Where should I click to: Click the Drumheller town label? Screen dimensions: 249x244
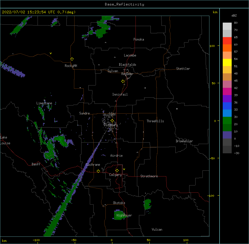click(x=184, y=141)
